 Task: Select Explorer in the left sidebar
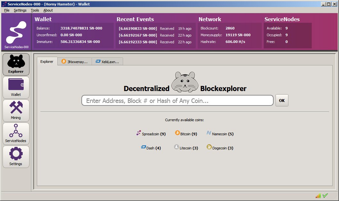click(x=16, y=64)
